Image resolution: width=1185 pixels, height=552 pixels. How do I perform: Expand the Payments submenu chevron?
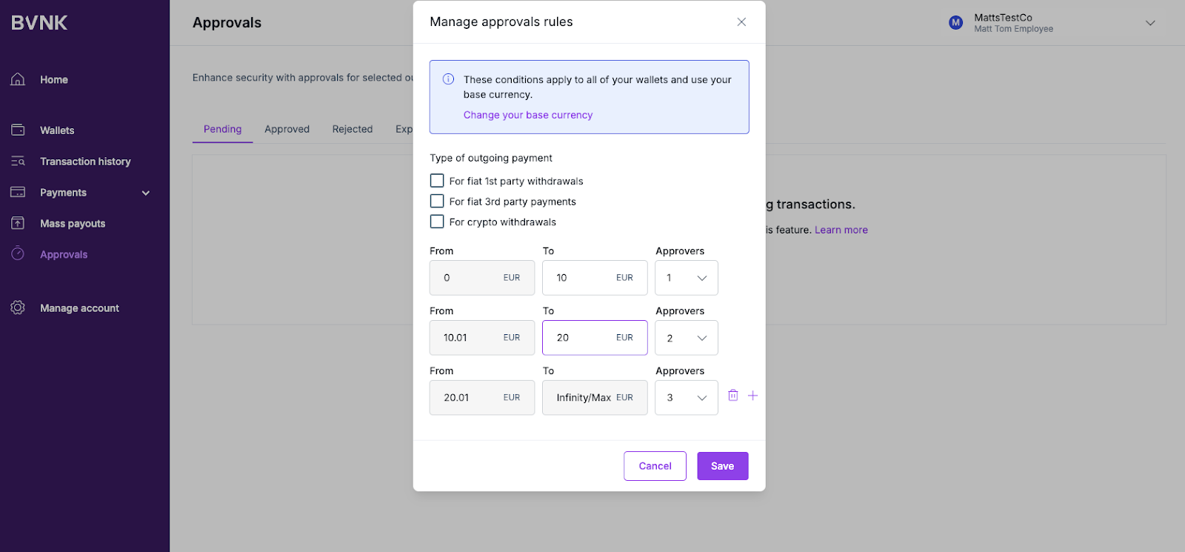point(146,193)
